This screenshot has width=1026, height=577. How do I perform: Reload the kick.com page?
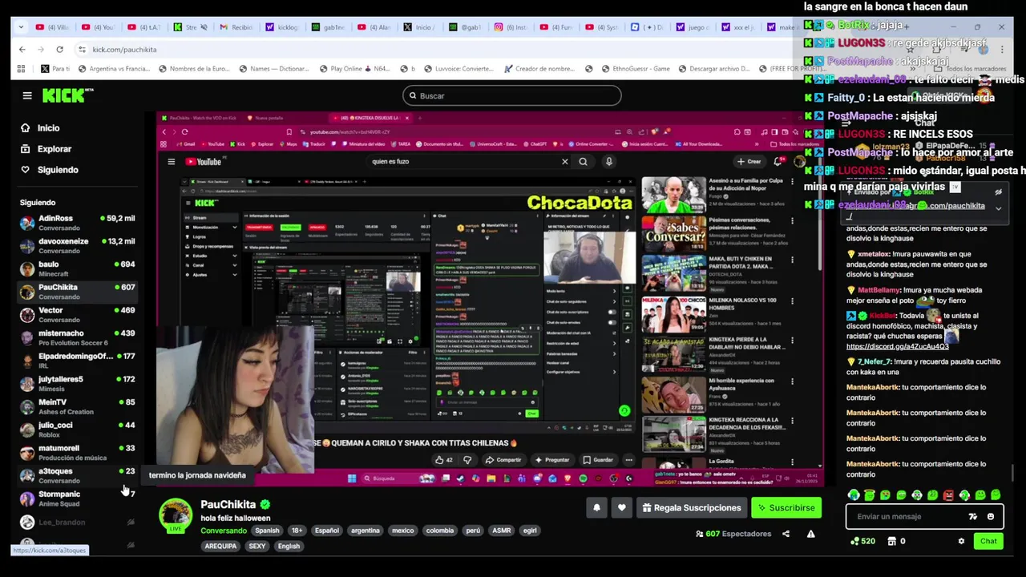click(59, 49)
